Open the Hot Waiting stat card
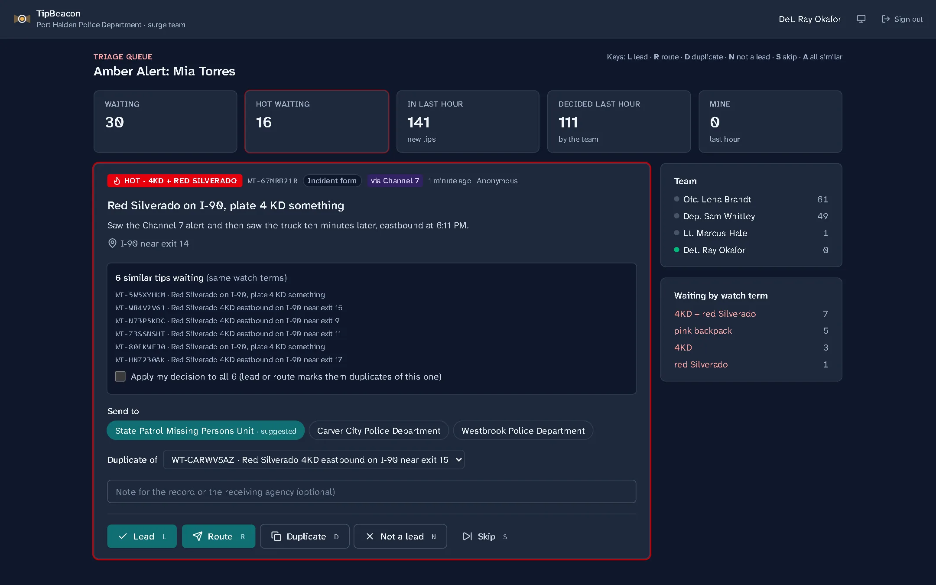 [317, 121]
